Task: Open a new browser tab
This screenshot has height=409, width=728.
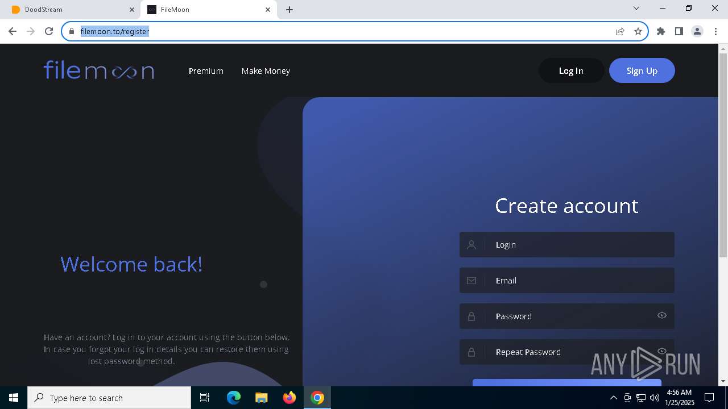Action: pos(289,10)
